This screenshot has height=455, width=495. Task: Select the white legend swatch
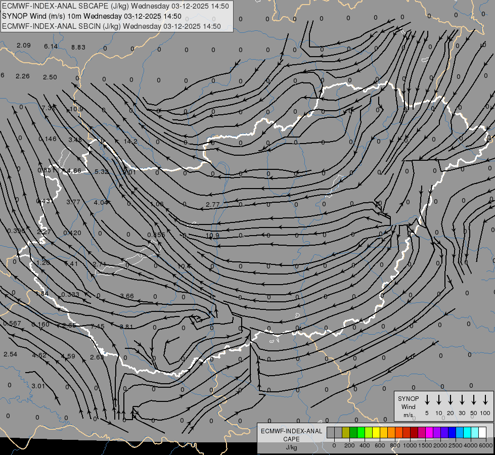coord(482,433)
